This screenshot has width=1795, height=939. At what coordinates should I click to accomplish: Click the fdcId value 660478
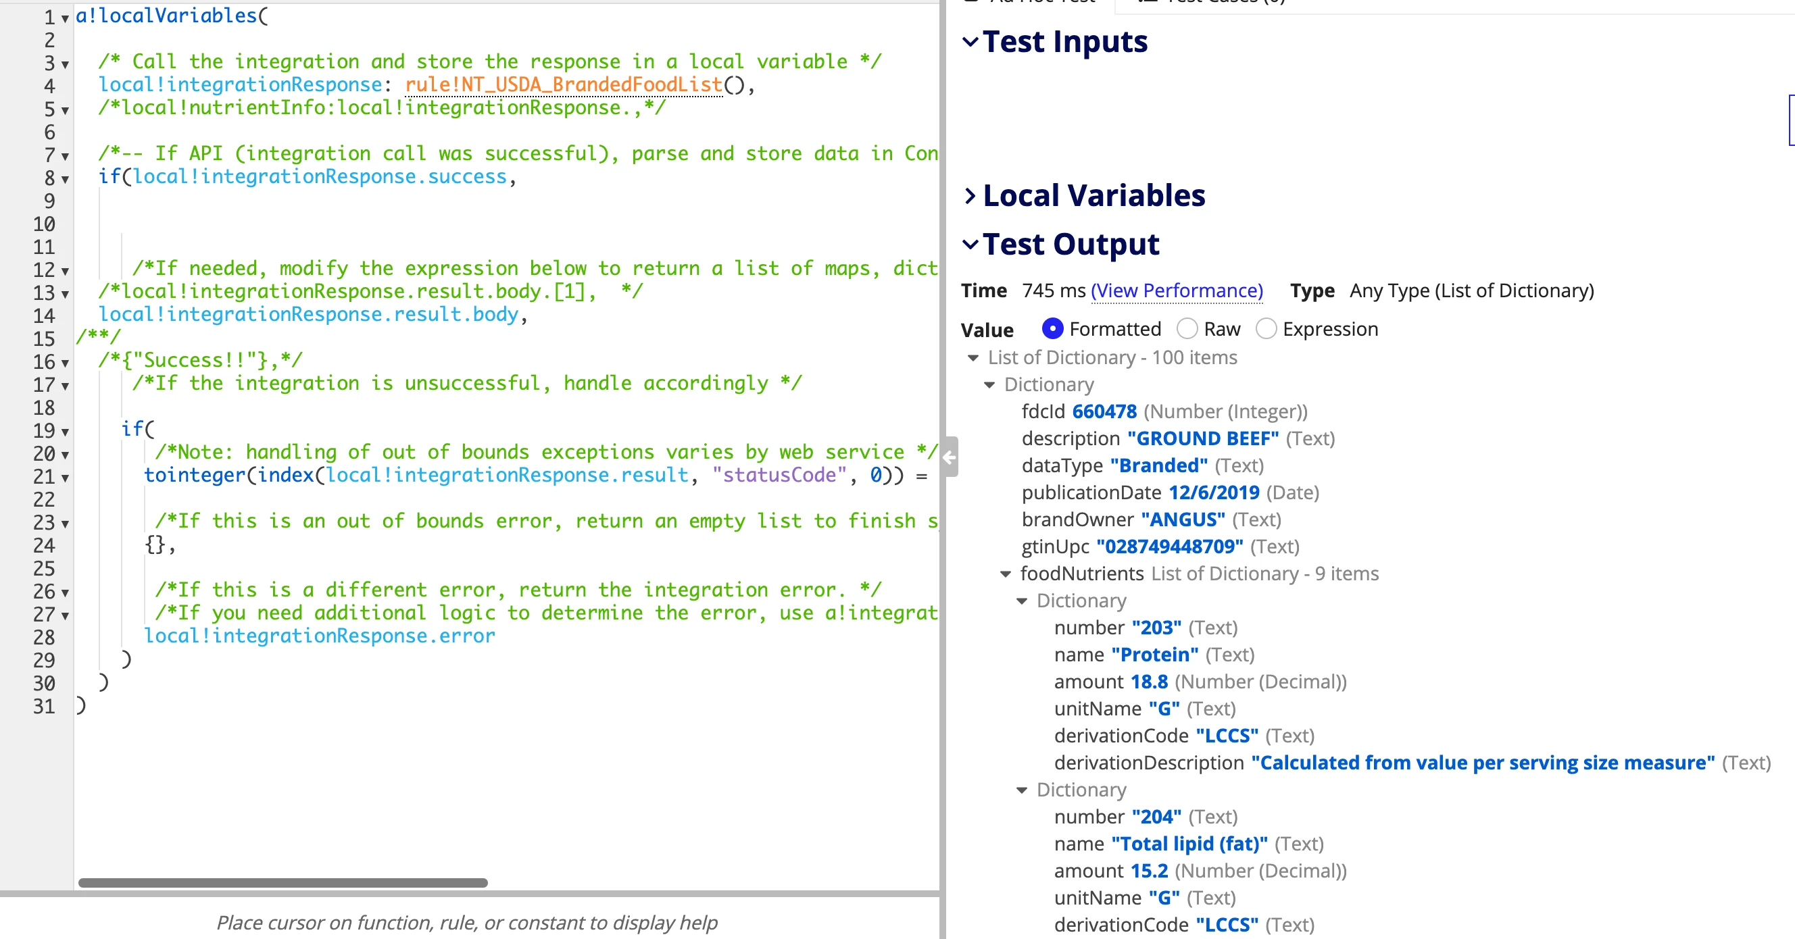coord(1104,411)
